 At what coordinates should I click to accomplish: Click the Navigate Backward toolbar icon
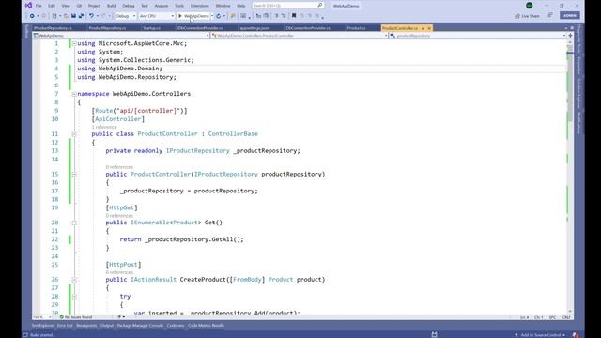tap(32, 16)
